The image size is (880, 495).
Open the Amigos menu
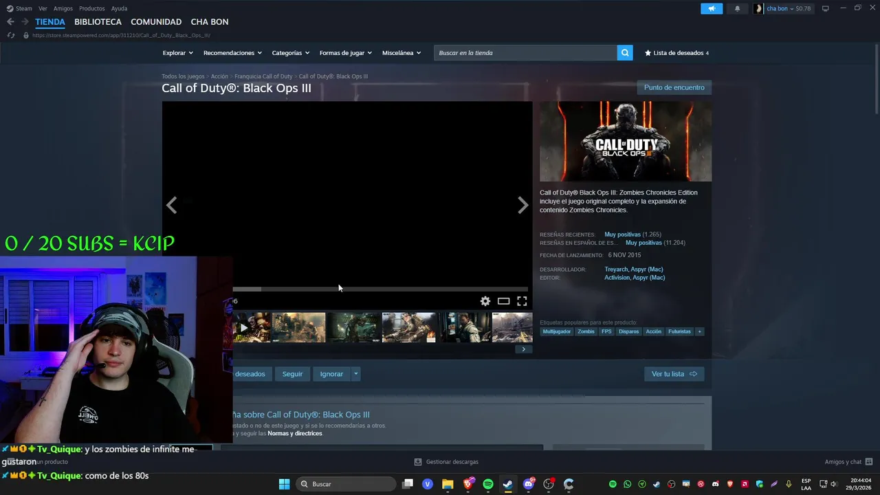point(63,8)
